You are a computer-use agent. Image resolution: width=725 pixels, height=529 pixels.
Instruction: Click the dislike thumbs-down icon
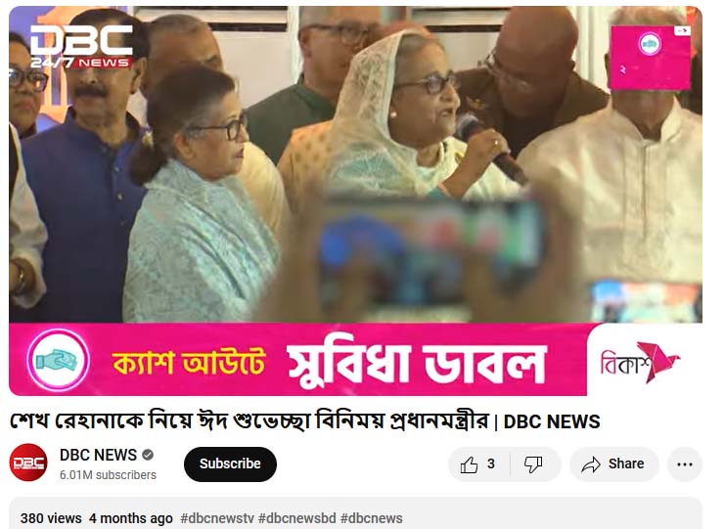[x=532, y=464]
